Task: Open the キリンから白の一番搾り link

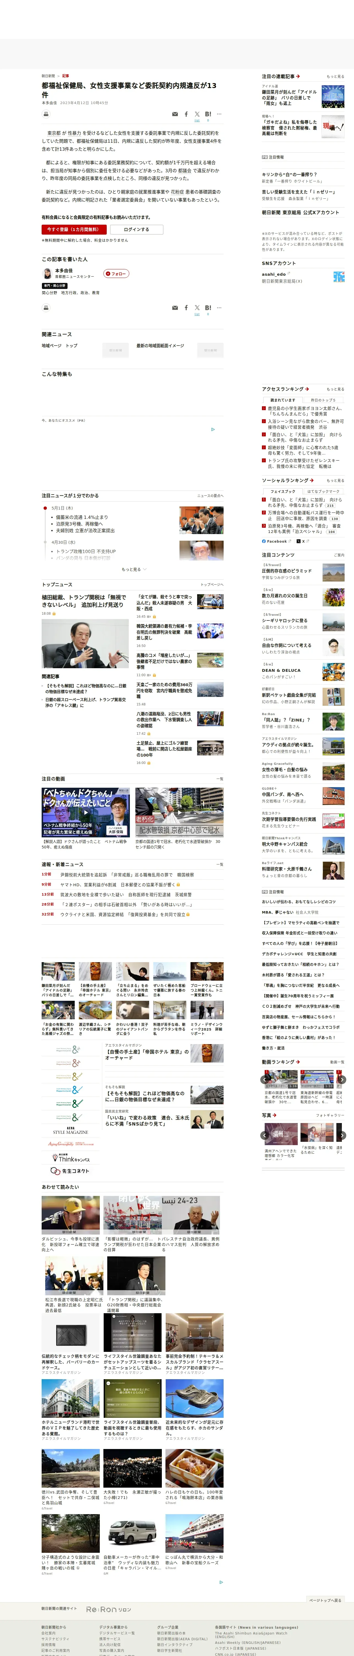Action: coord(289,175)
